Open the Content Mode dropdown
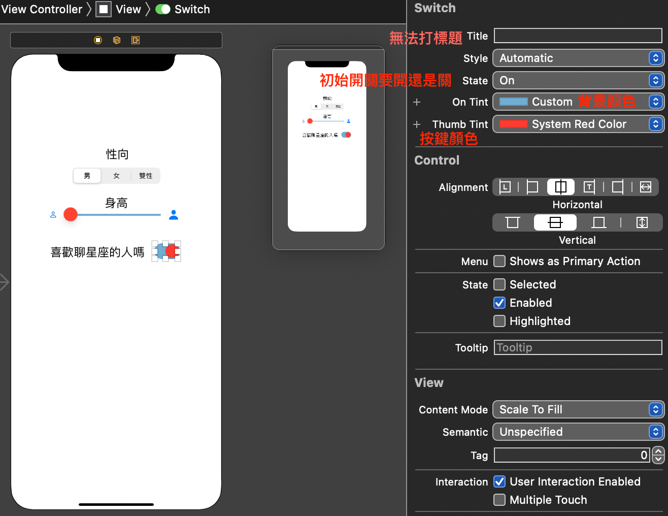The width and height of the screenshot is (668, 516). click(578, 409)
